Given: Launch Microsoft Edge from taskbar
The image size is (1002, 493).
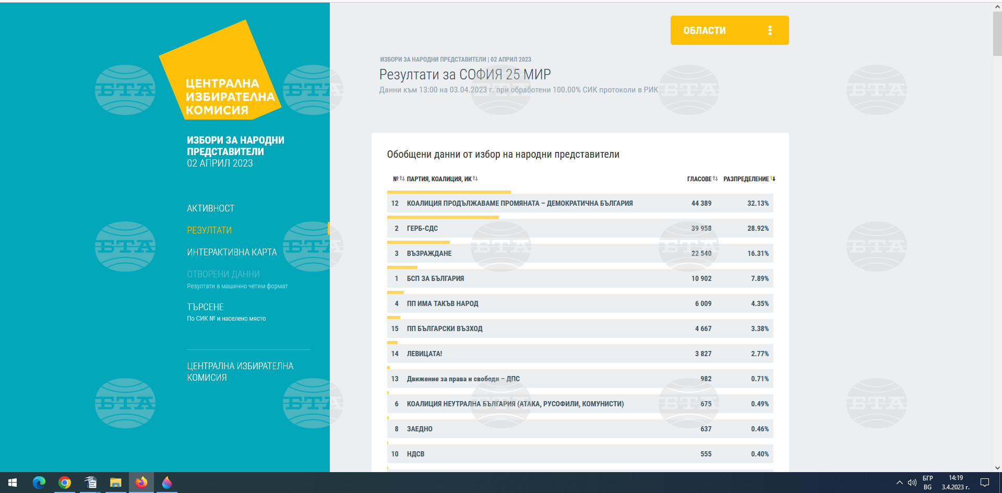Looking at the screenshot, I should pyautogui.click(x=39, y=483).
